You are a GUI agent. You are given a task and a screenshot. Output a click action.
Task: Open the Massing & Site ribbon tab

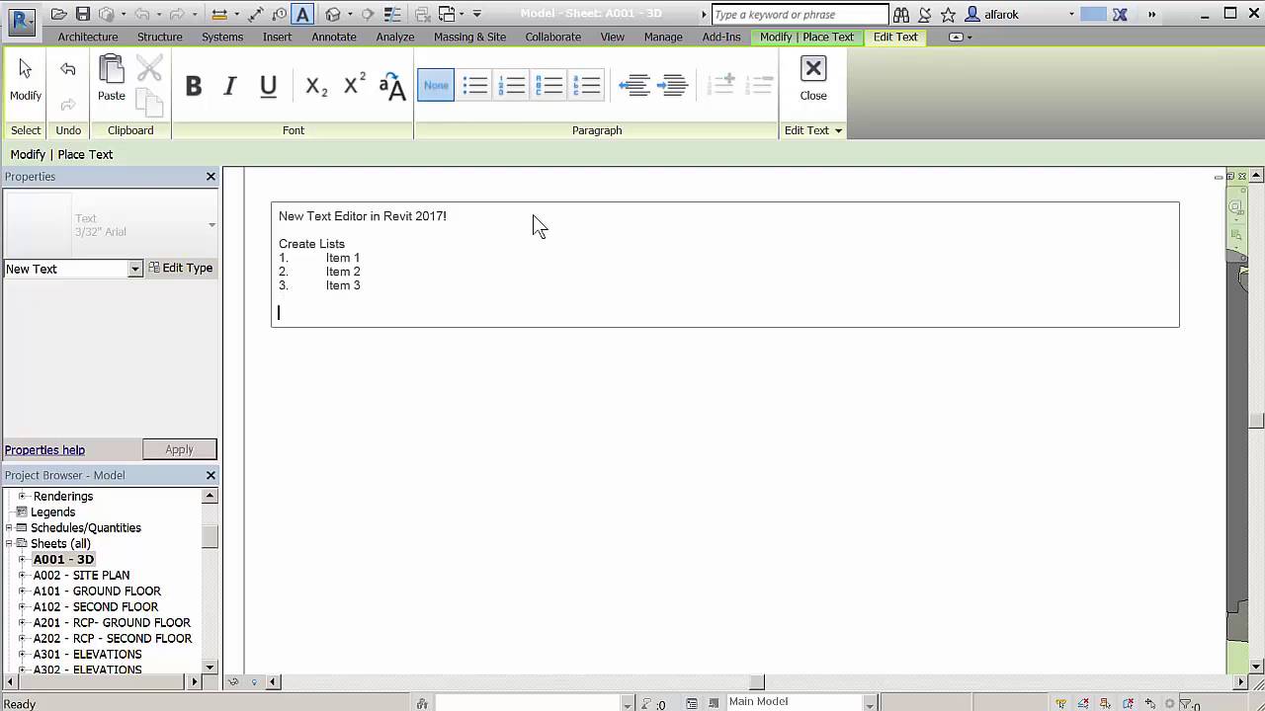pyautogui.click(x=469, y=37)
